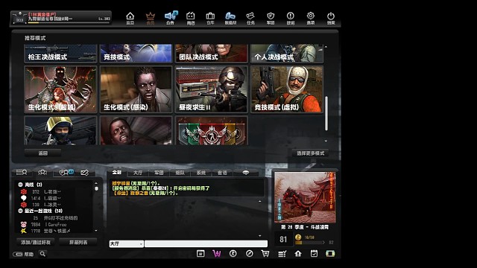The image size is (477, 268).
Task: Open the megaphone announcements icon
Action: tap(171, 18)
